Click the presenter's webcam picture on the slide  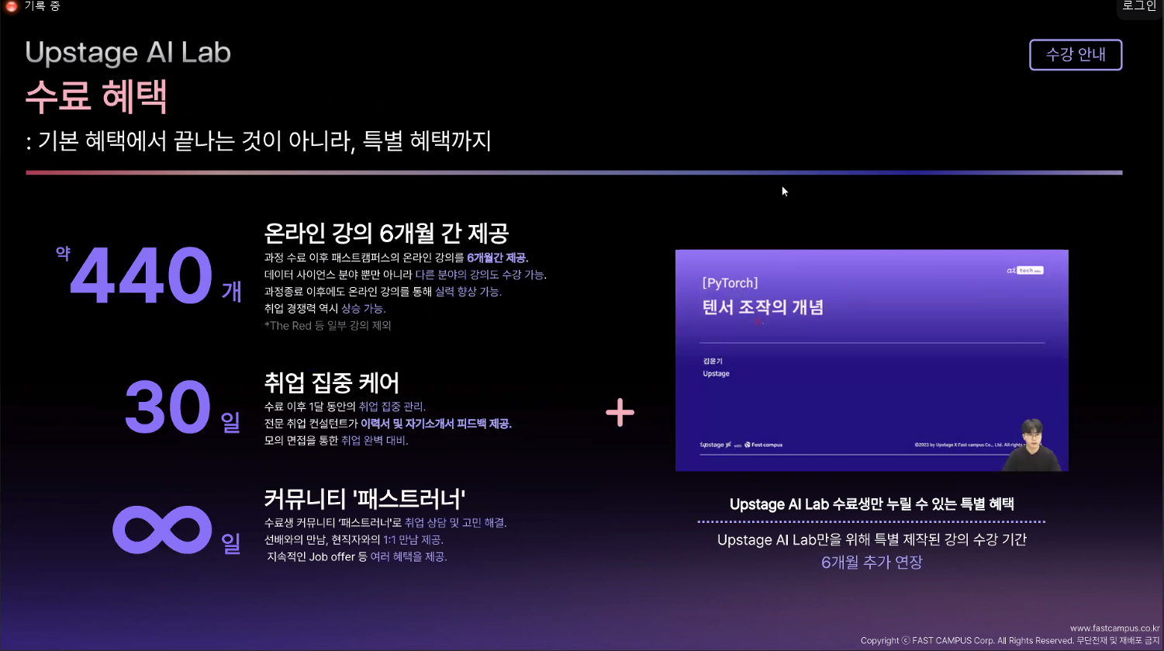tap(1034, 445)
